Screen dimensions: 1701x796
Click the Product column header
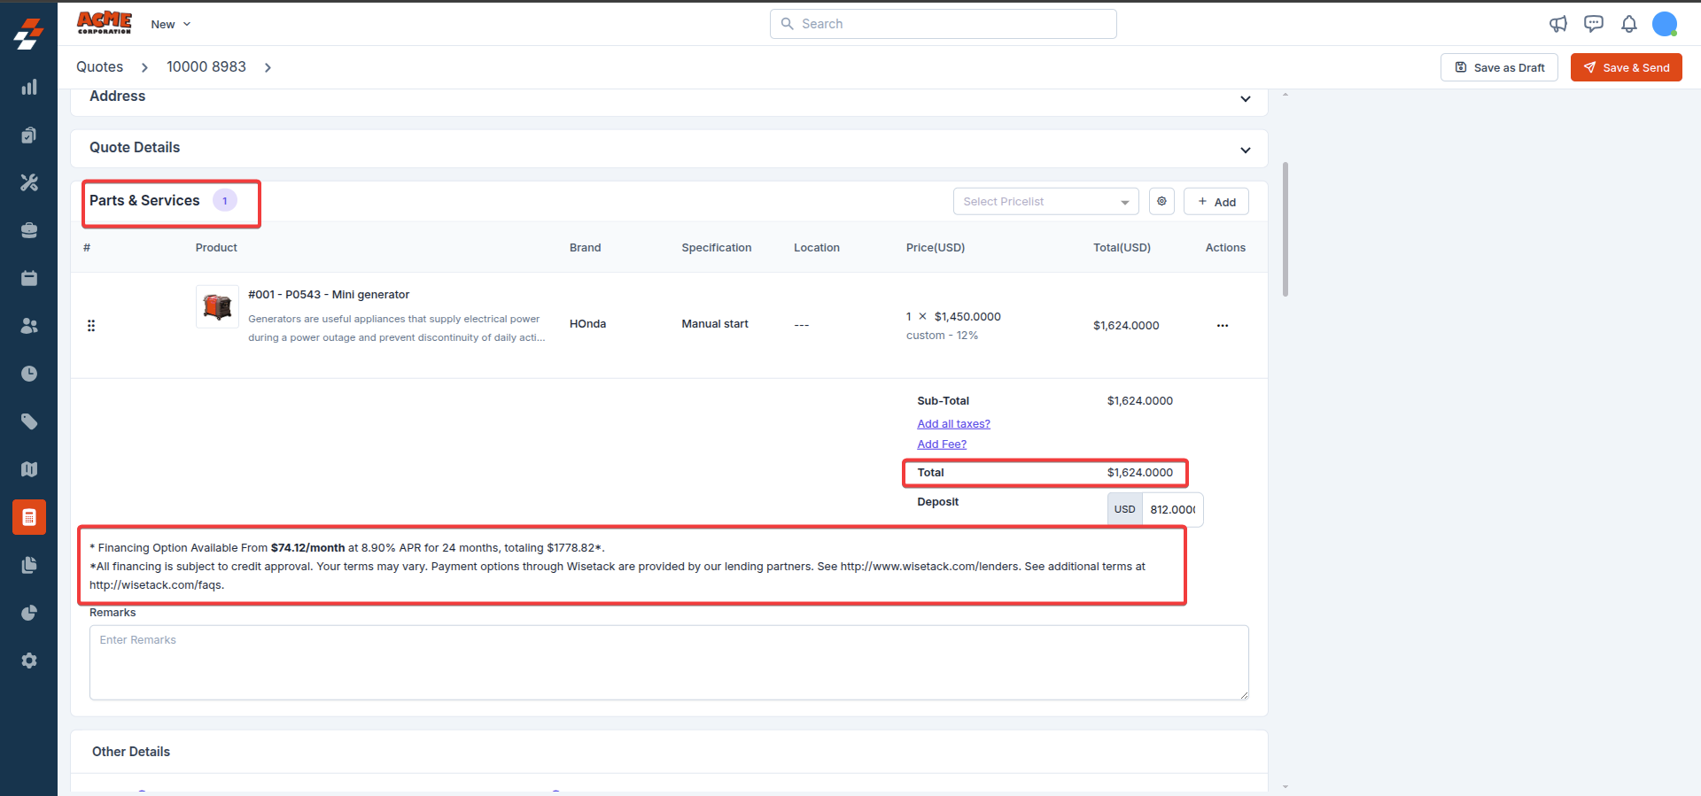click(x=216, y=248)
